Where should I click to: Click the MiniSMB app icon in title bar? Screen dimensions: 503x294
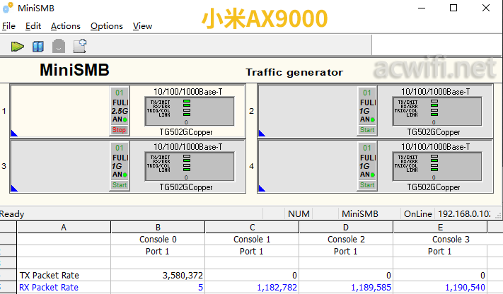pyautogui.click(x=8, y=8)
